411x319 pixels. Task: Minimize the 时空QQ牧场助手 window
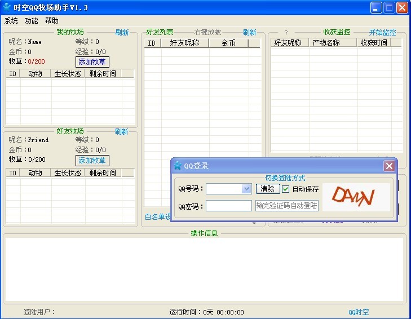(376, 7)
